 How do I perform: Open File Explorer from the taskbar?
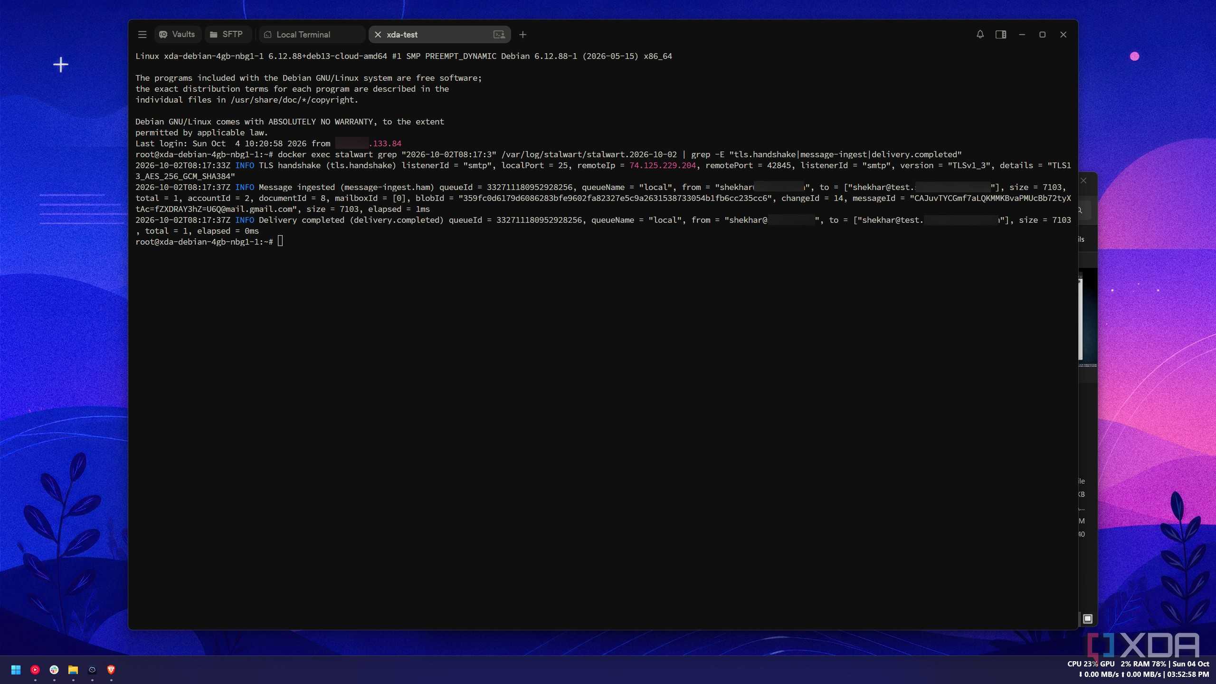(x=73, y=670)
